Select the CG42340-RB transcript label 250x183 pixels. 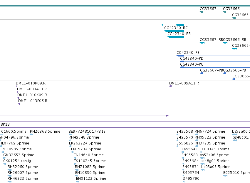[179, 34]
